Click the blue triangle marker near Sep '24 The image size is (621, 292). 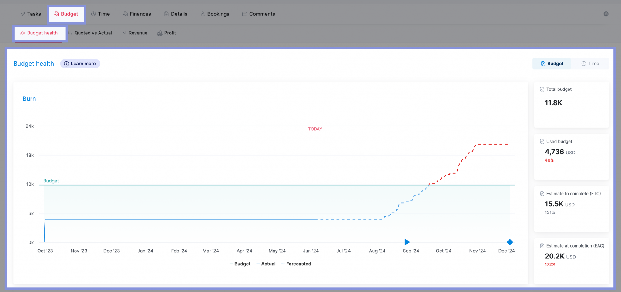(x=407, y=242)
